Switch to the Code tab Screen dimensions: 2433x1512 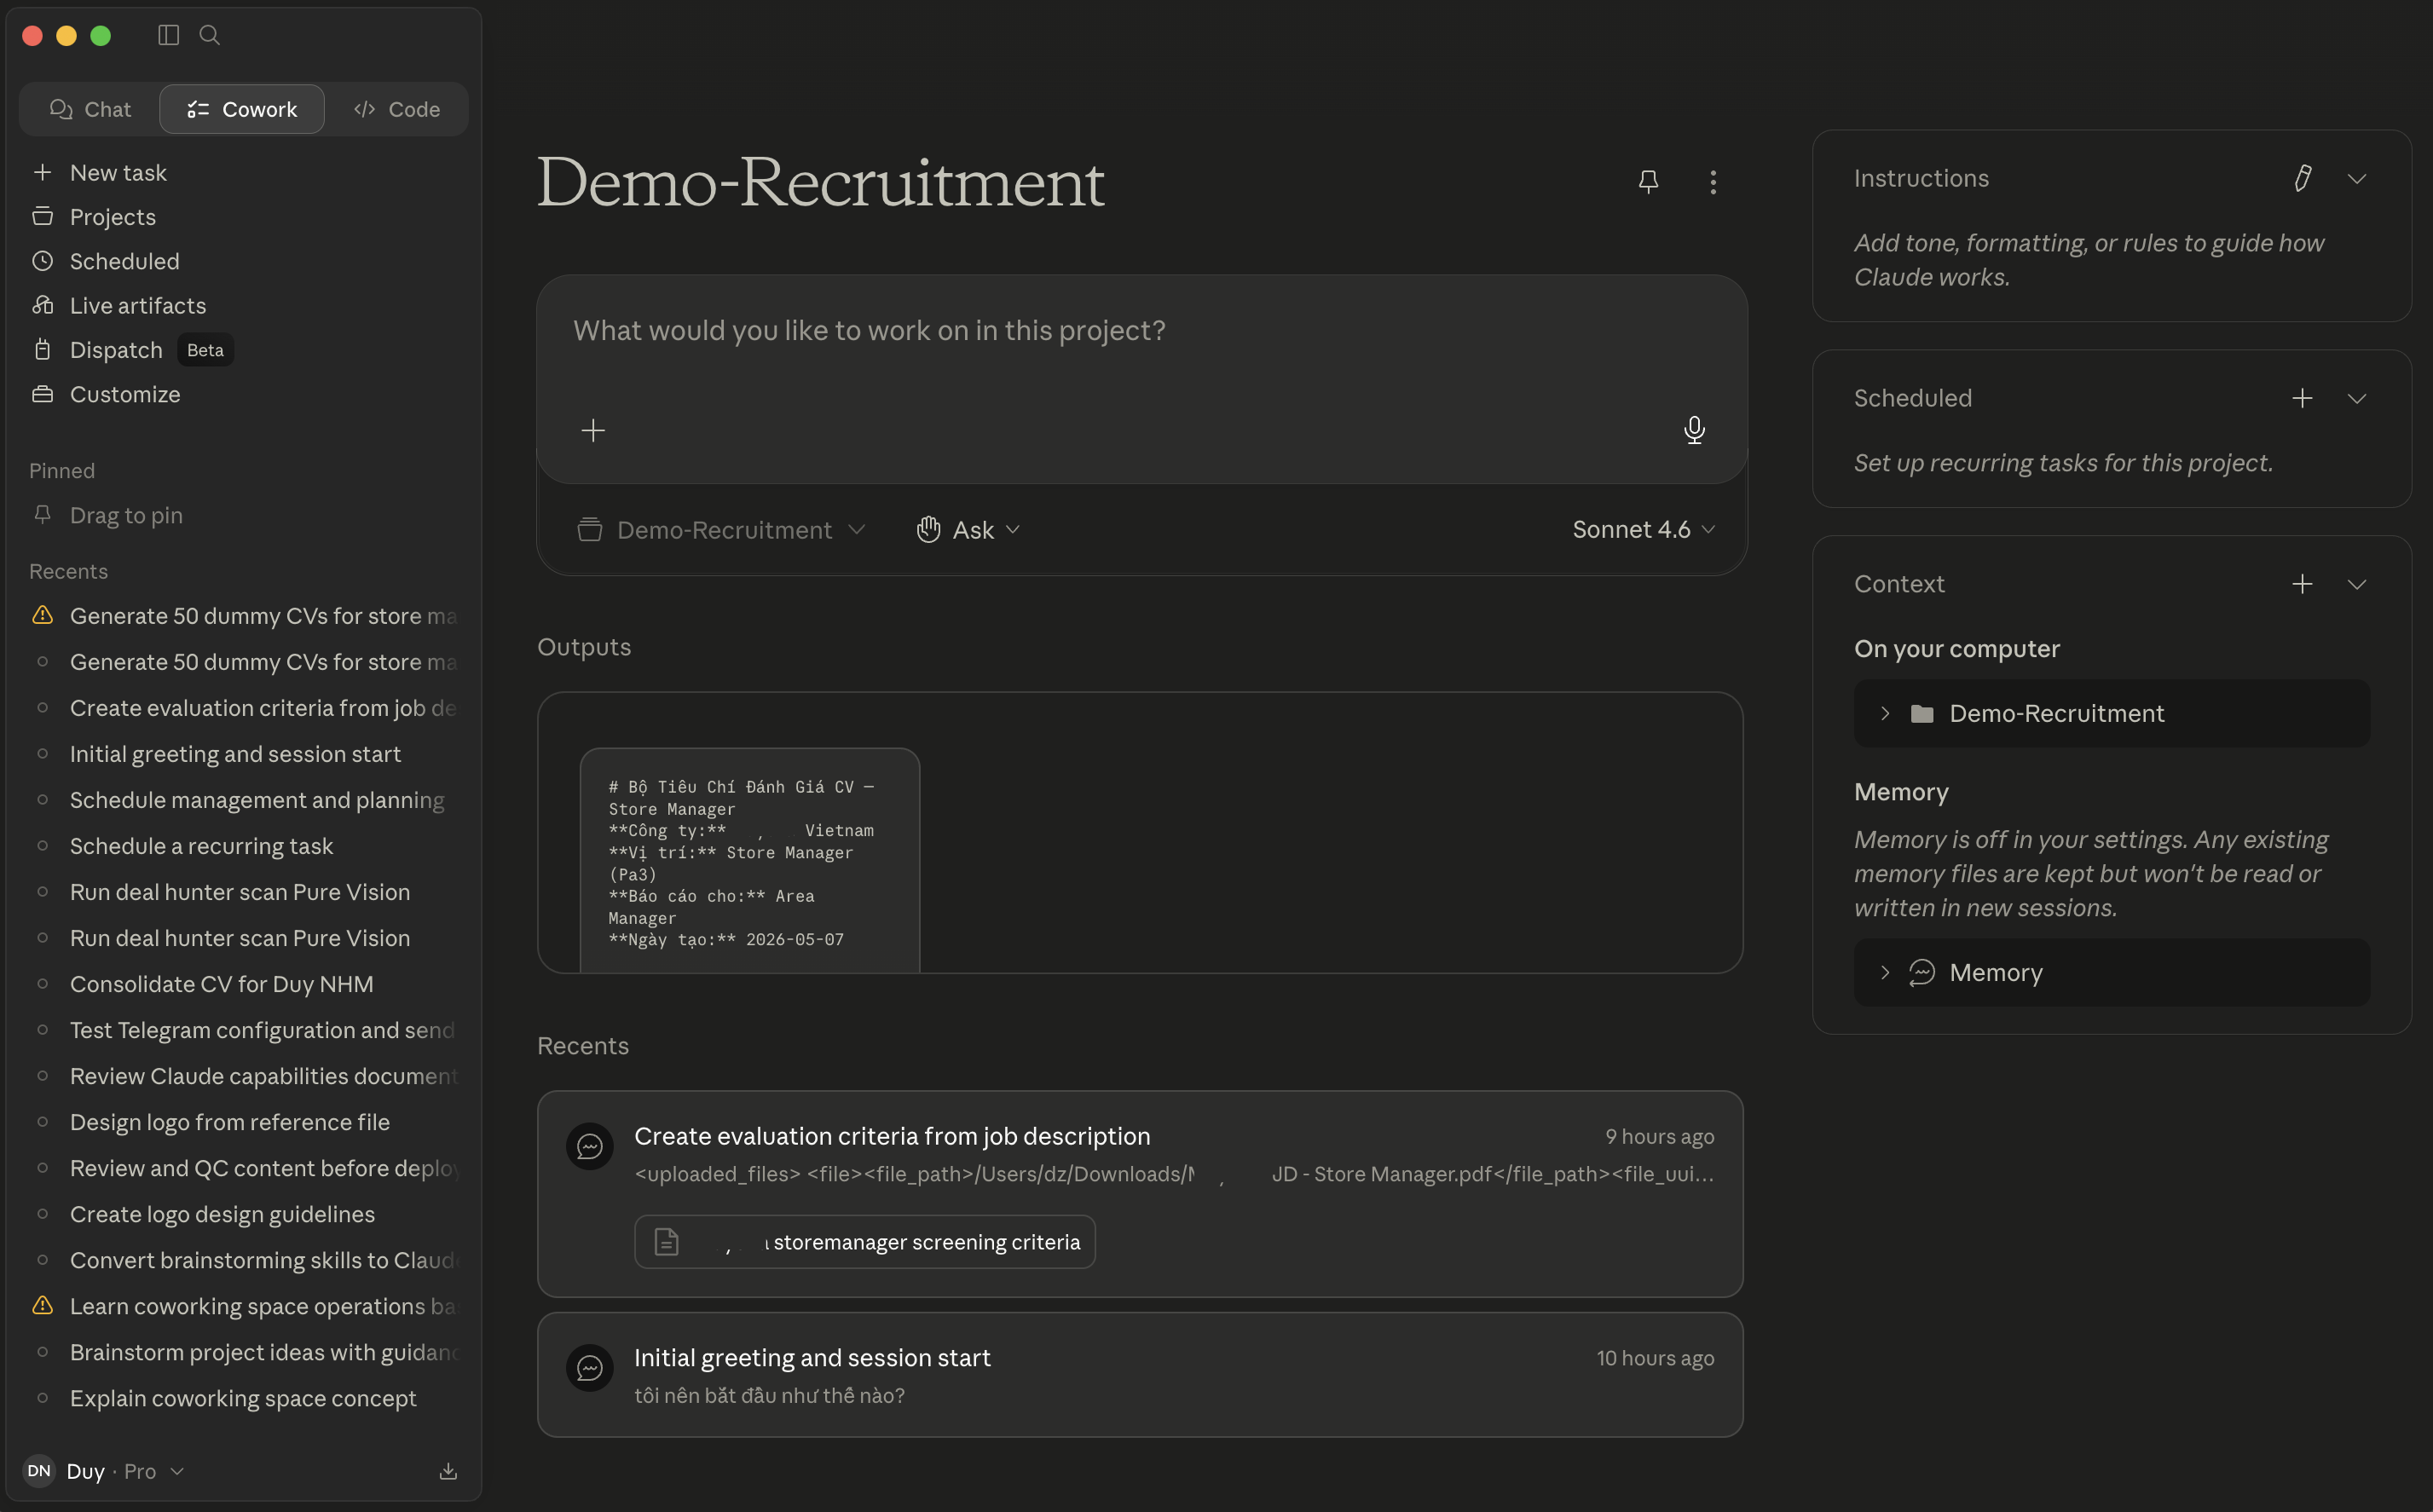click(397, 109)
